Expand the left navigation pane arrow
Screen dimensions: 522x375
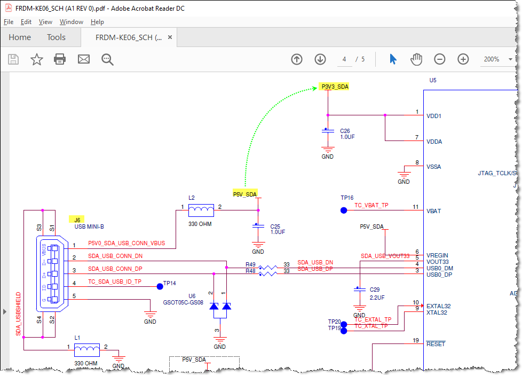point(5,311)
